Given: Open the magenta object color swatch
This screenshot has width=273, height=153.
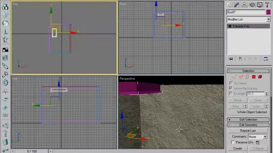Looking at the screenshot, I should 268,12.
